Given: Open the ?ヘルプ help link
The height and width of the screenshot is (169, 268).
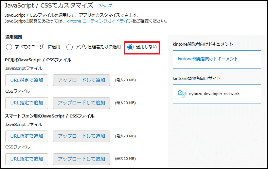Looking at the screenshot, I should coord(105,6).
